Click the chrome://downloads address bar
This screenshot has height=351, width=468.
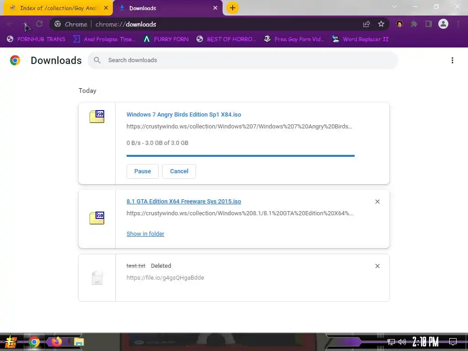[219, 24]
